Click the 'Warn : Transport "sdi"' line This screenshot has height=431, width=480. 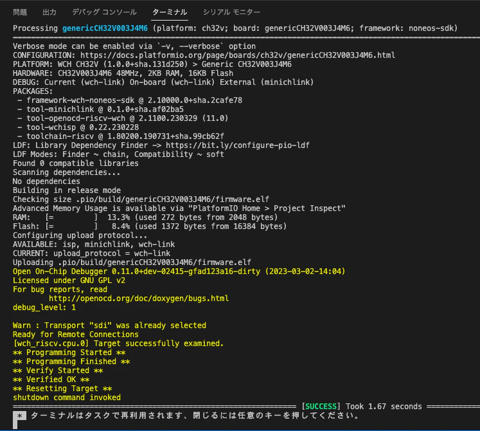[x=109, y=326]
